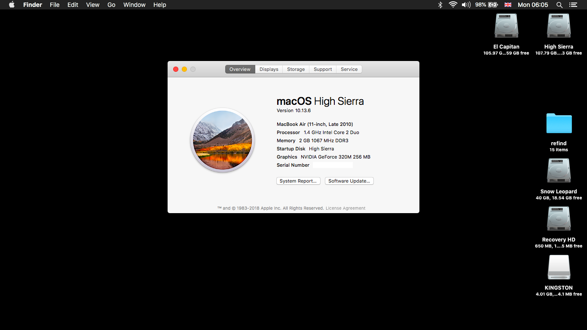Close the About This Mac window
Viewport: 587px width, 330px height.
click(x=176, y=69)
